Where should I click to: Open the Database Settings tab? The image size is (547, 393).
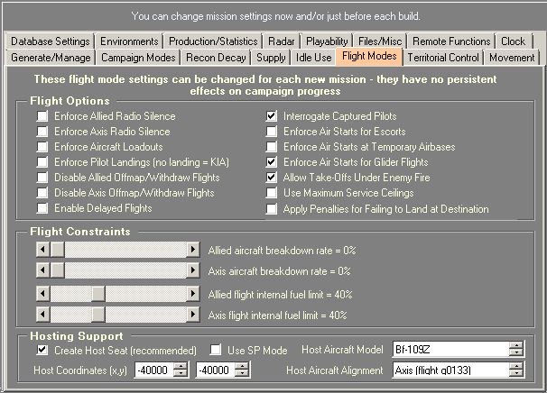[x=50, y=41]
